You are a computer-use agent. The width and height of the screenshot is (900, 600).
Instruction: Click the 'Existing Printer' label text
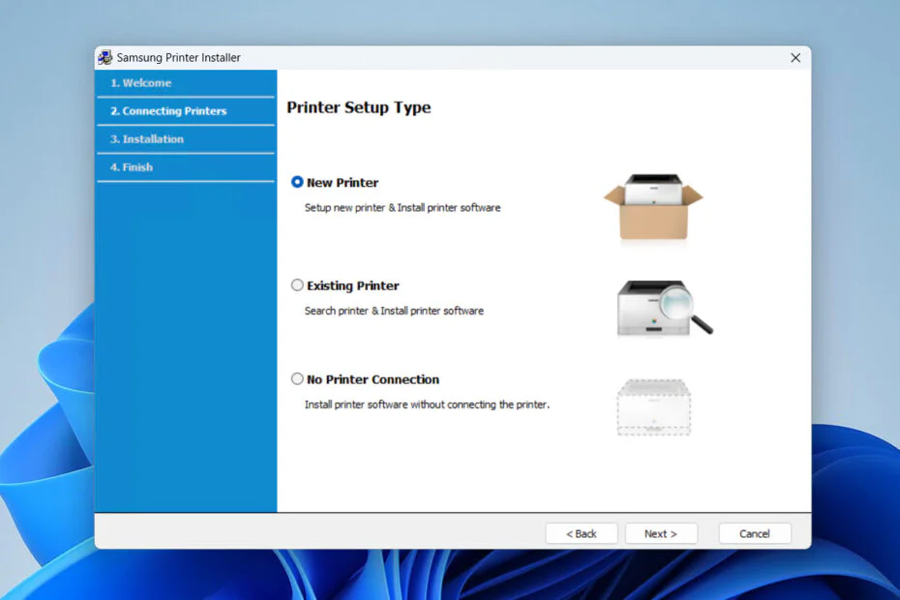pyautogui.click(x=353, y=285)
